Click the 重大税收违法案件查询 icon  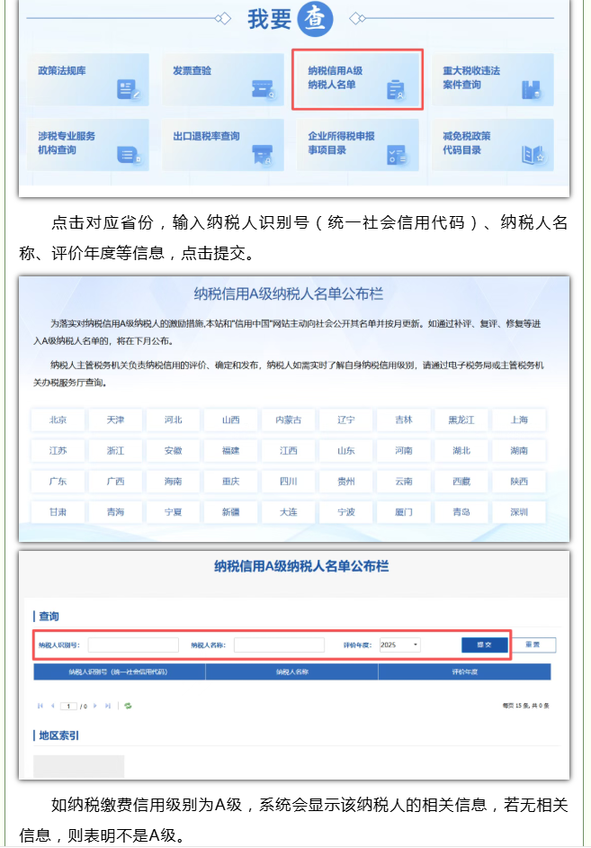(x=531, y=89)
